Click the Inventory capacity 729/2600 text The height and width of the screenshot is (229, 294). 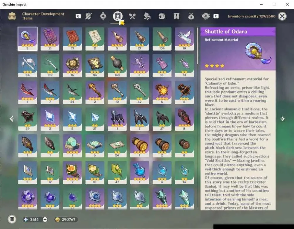(x=252, y=16)
